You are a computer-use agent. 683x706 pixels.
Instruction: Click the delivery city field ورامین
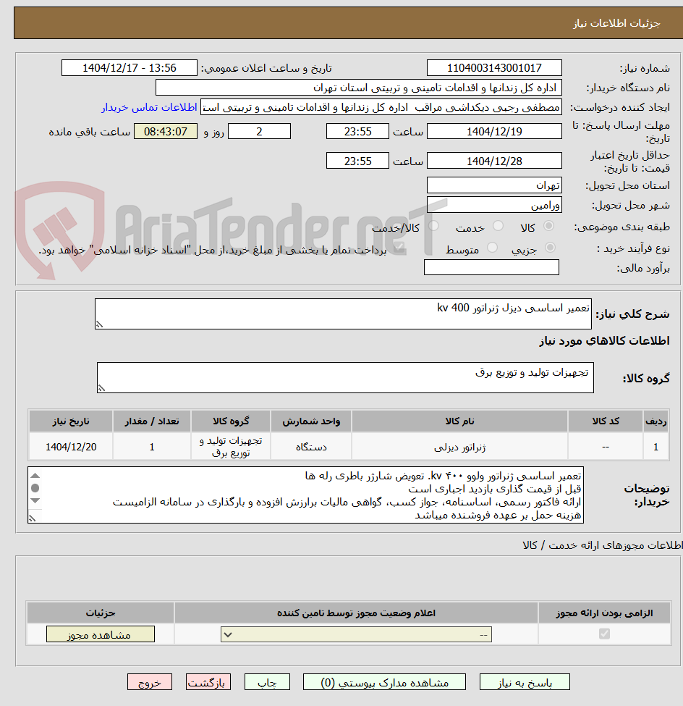pos(494,206)
